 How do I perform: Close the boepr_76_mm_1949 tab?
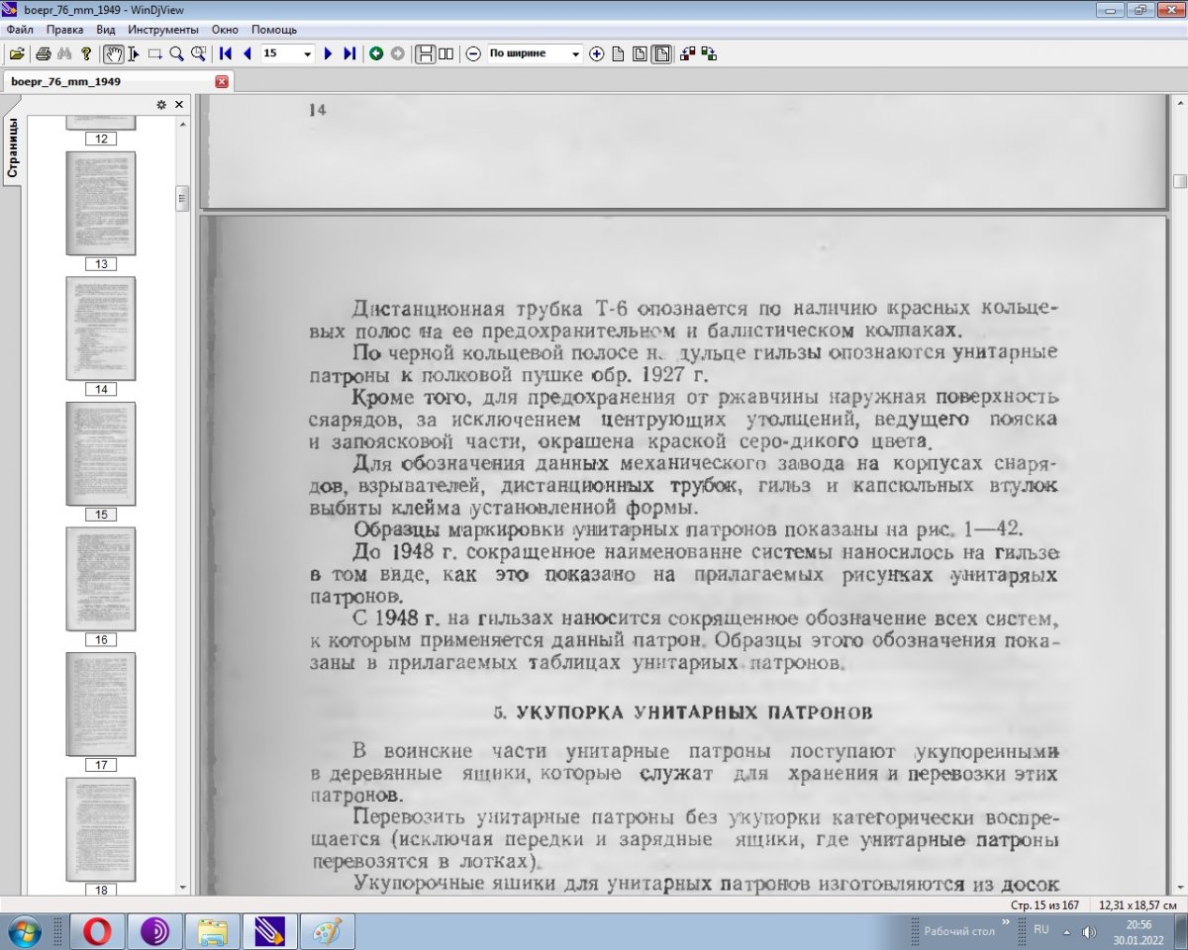pyautogui.click(x=222, y=81)
